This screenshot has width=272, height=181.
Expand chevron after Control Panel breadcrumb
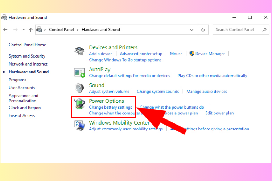click(78, 30)
